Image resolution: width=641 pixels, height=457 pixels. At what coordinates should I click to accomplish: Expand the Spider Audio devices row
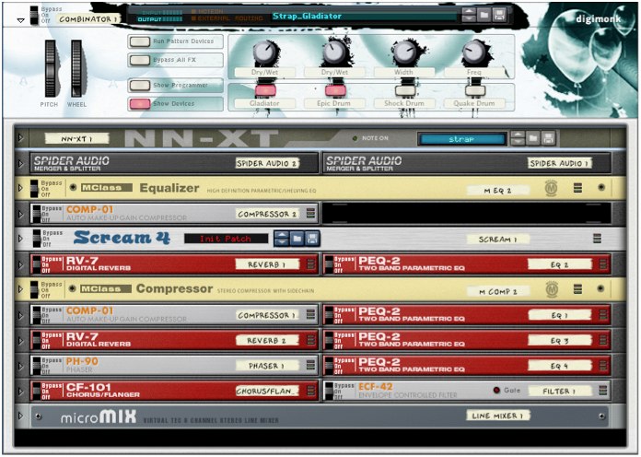(20, 163)
